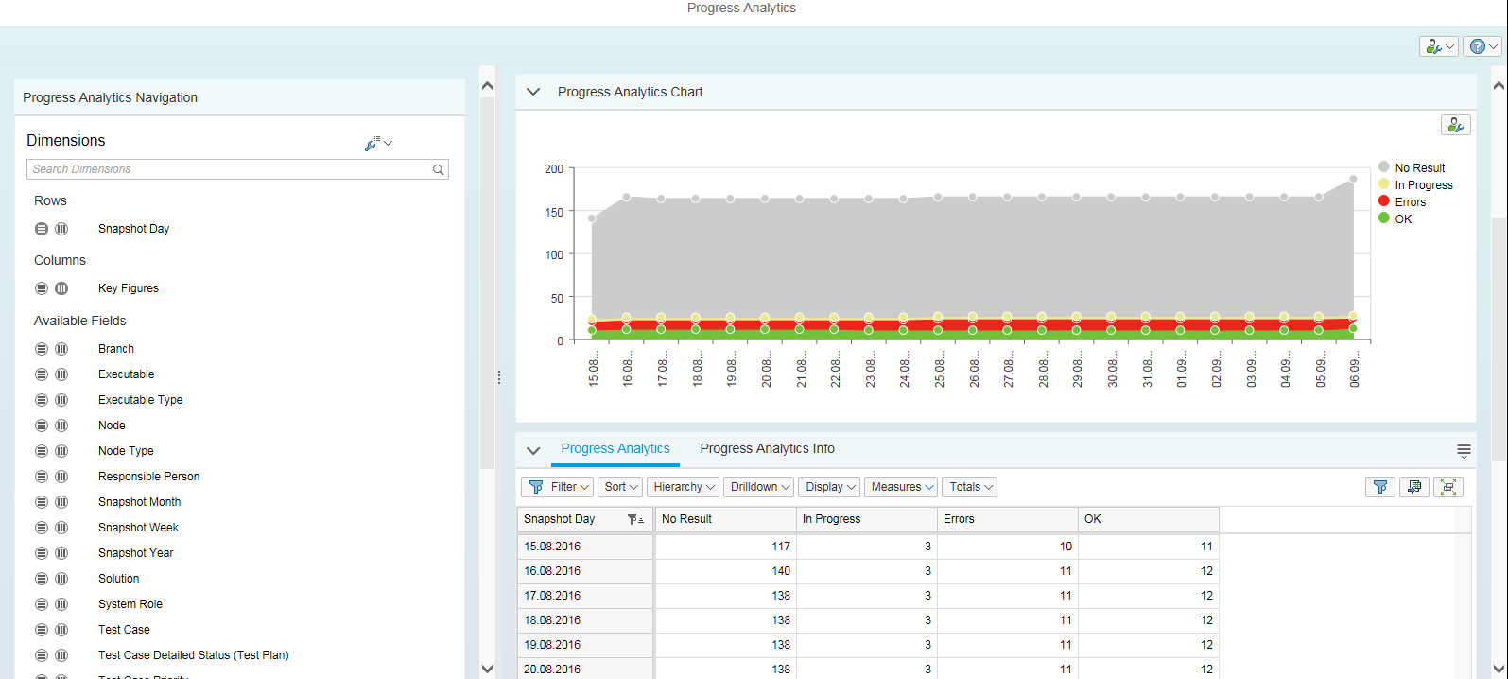Click the export table icon

click(x=1414, y=487)
